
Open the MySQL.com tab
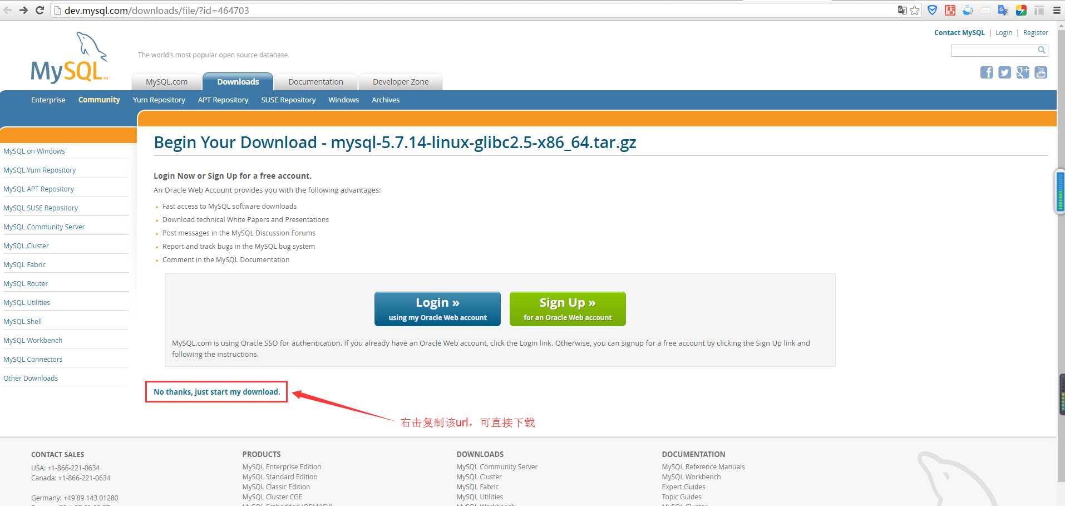(x=166, y=82)
